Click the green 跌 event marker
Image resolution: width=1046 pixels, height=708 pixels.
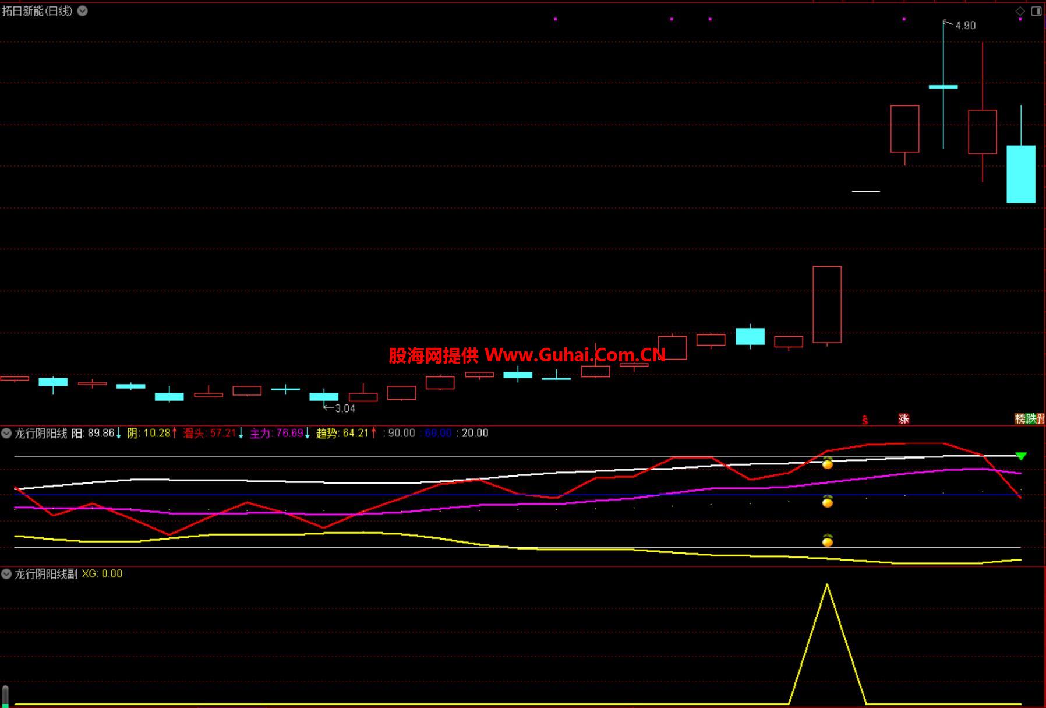(x=1031, y=418)
